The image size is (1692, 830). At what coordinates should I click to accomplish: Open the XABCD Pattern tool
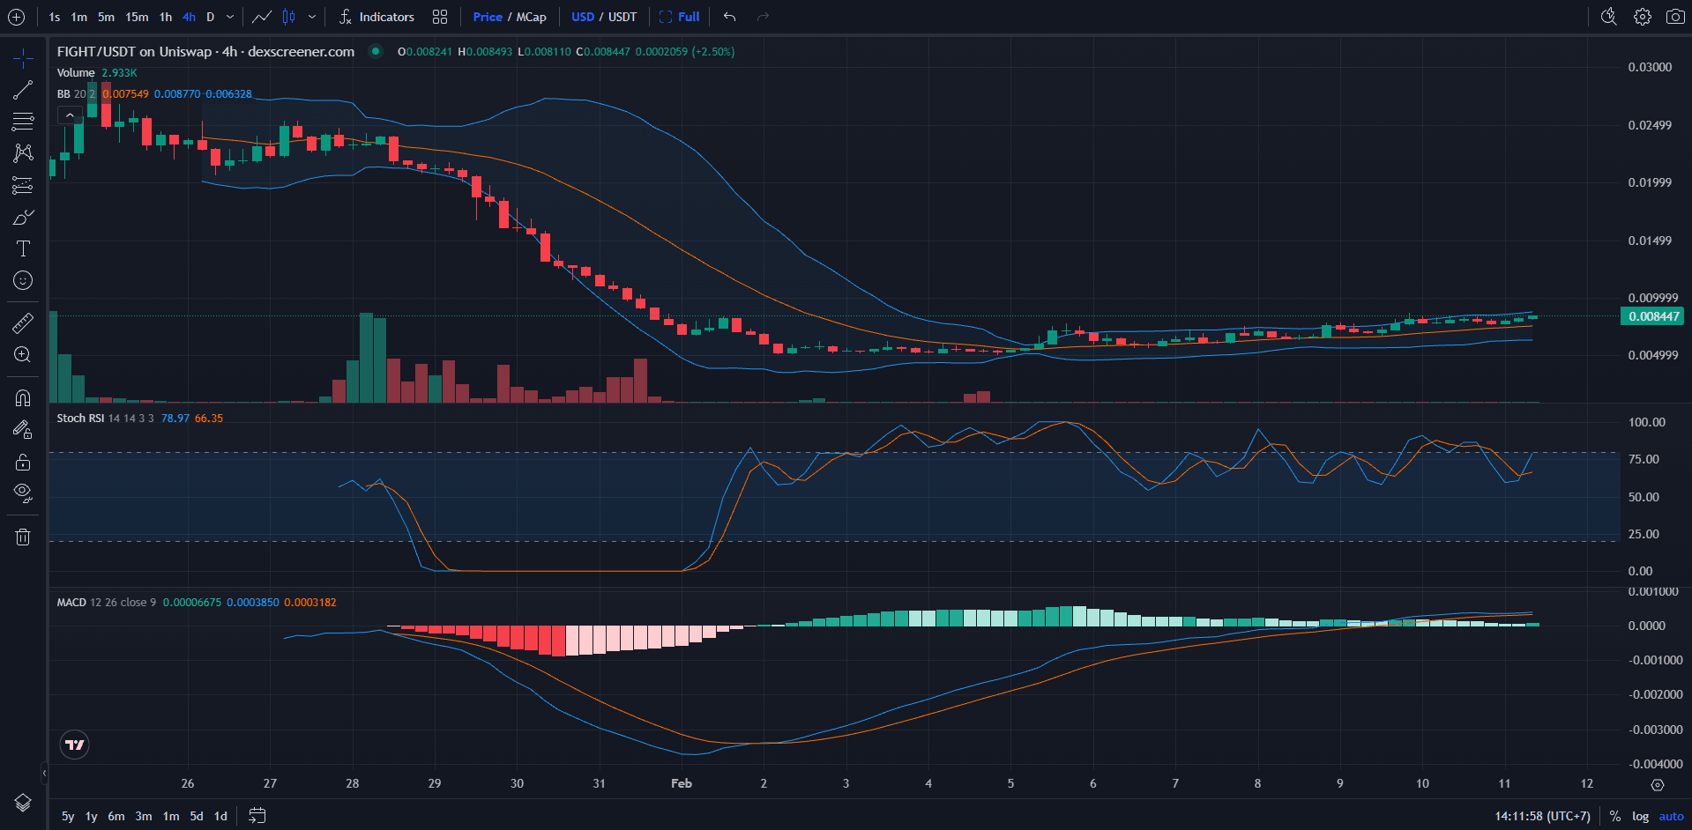pos(22,152)
